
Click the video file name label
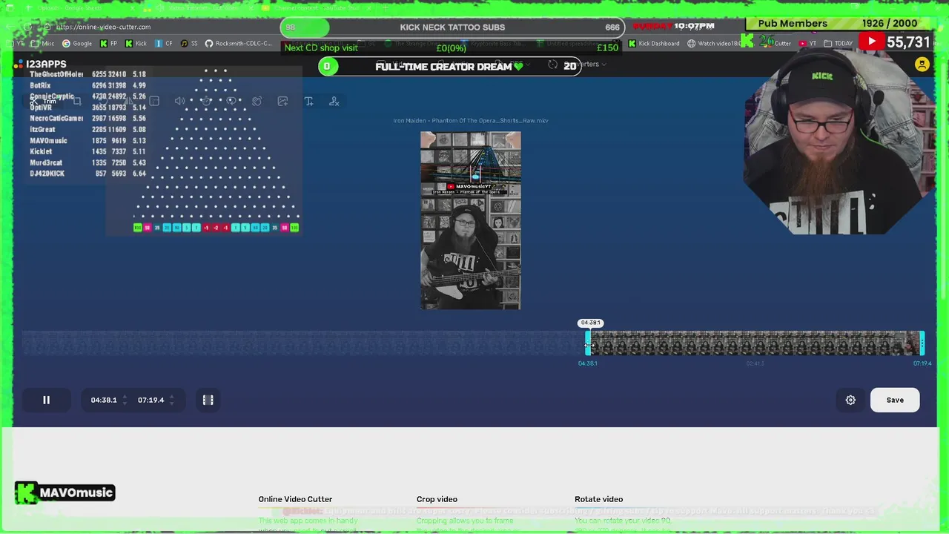click(x=471, y=120)
